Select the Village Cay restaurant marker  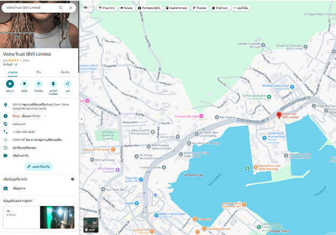(x=194, y=219)
